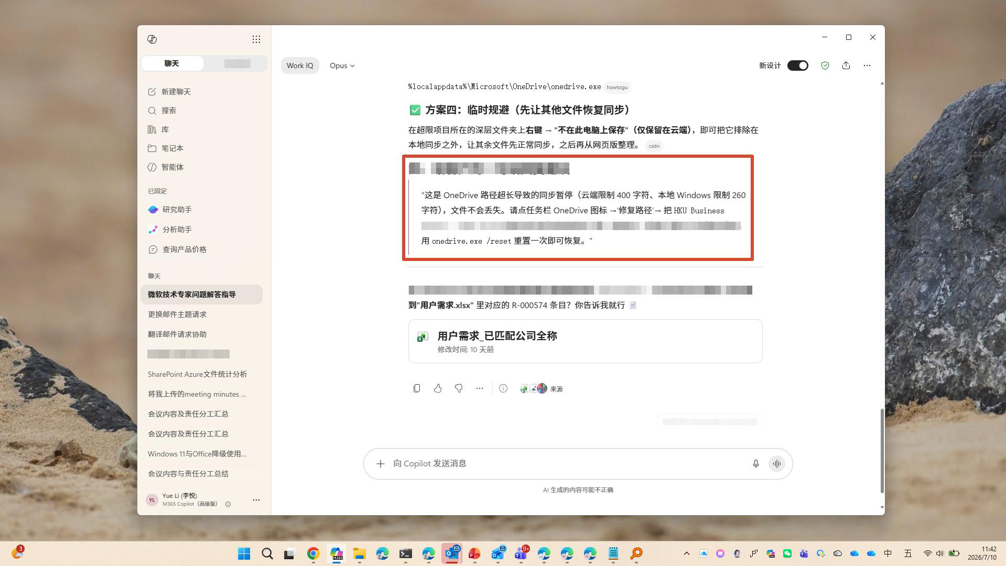Click plus icon to add attachment
The image size is (1006, 566).
[x=381, y=464]
